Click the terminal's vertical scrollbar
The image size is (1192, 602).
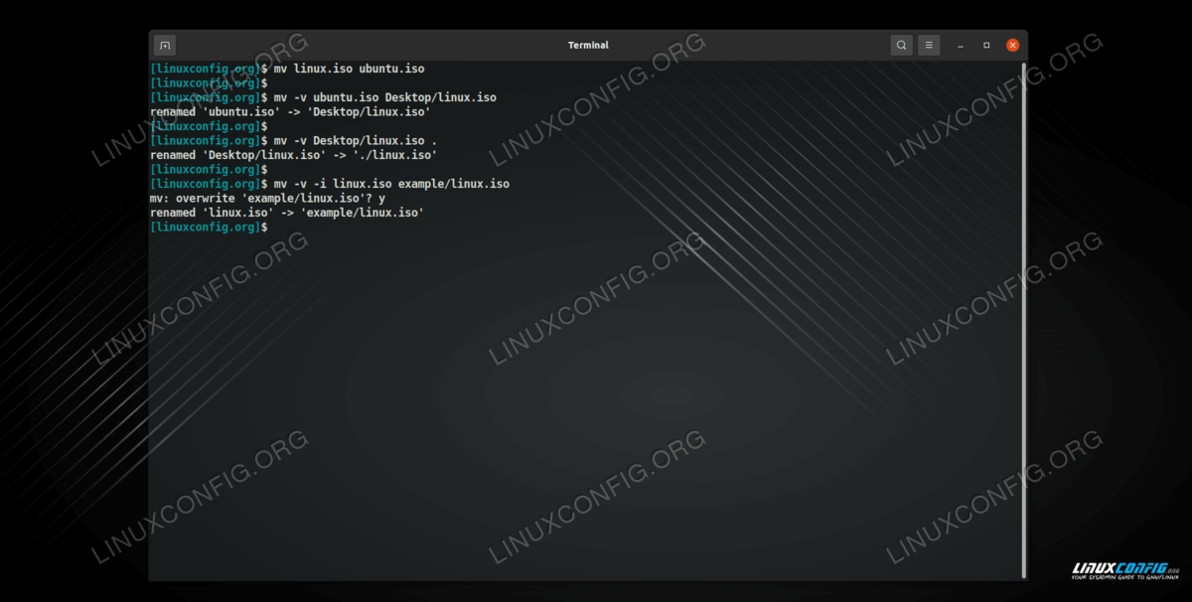(1022, 318)
